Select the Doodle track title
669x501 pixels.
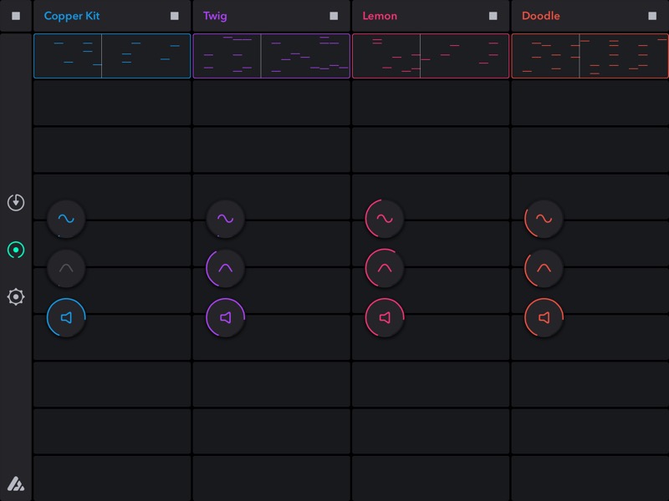[x=540, y=16]
